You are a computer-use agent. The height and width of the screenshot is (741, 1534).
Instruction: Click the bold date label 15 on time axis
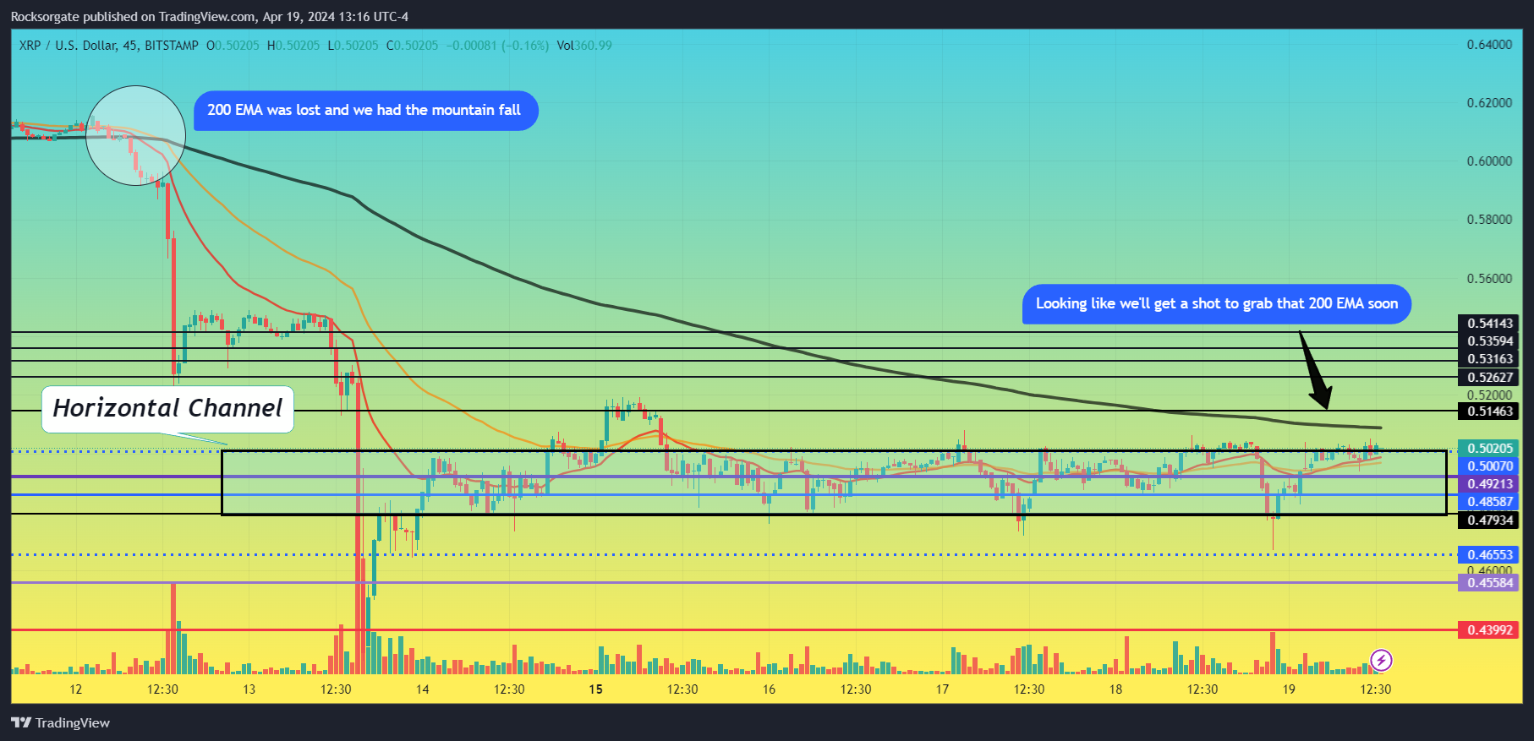coord(596,689)
